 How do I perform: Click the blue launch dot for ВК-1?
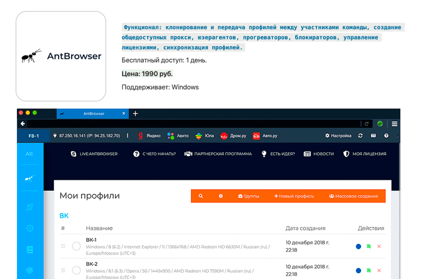(x=358, y=247)
